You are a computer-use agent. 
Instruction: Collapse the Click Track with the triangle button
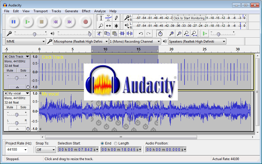[17, 87]
